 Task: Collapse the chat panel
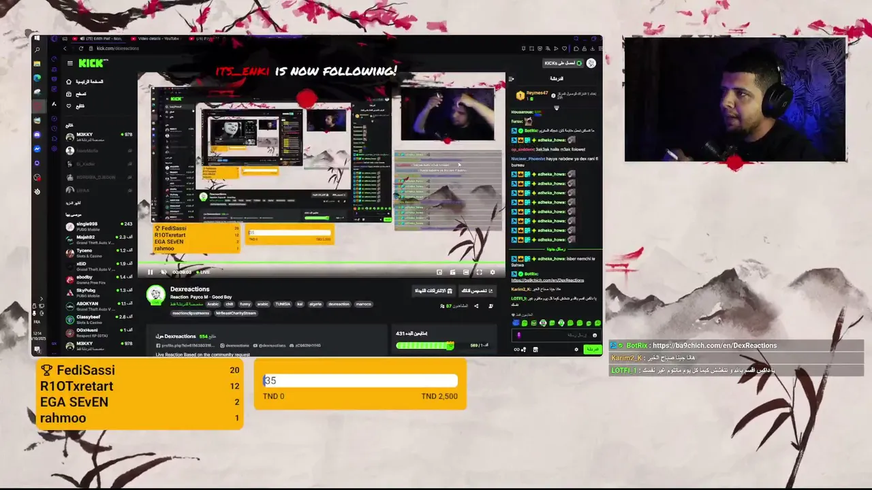point(511,79)
